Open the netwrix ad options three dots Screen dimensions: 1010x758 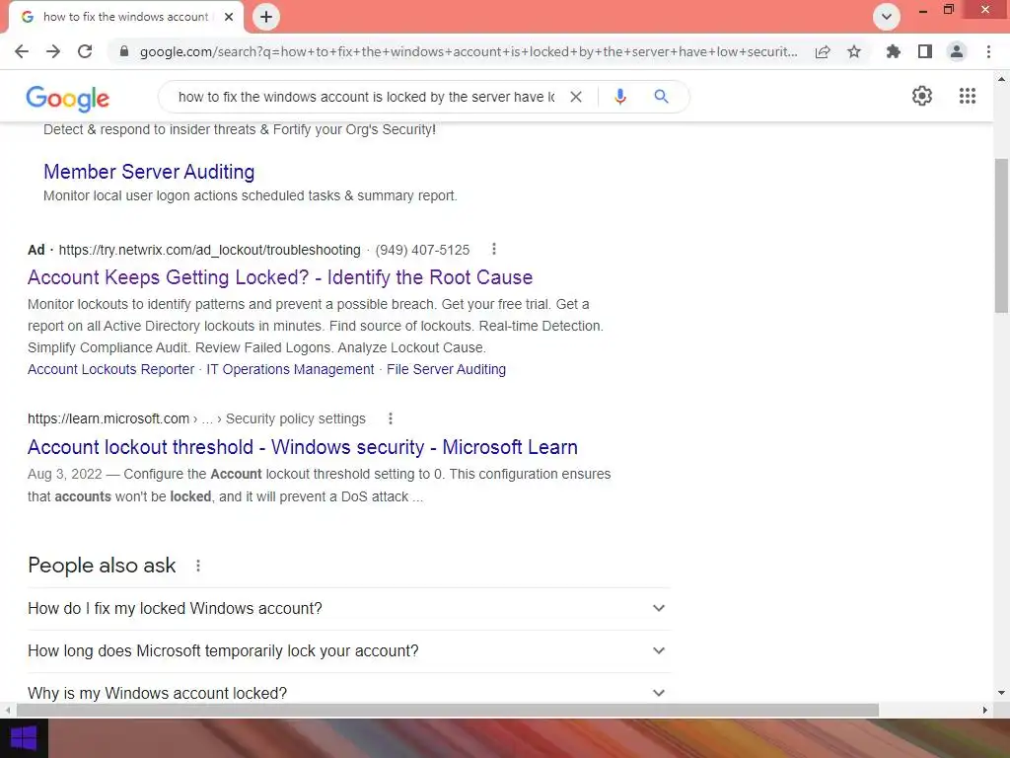point(494,249)
